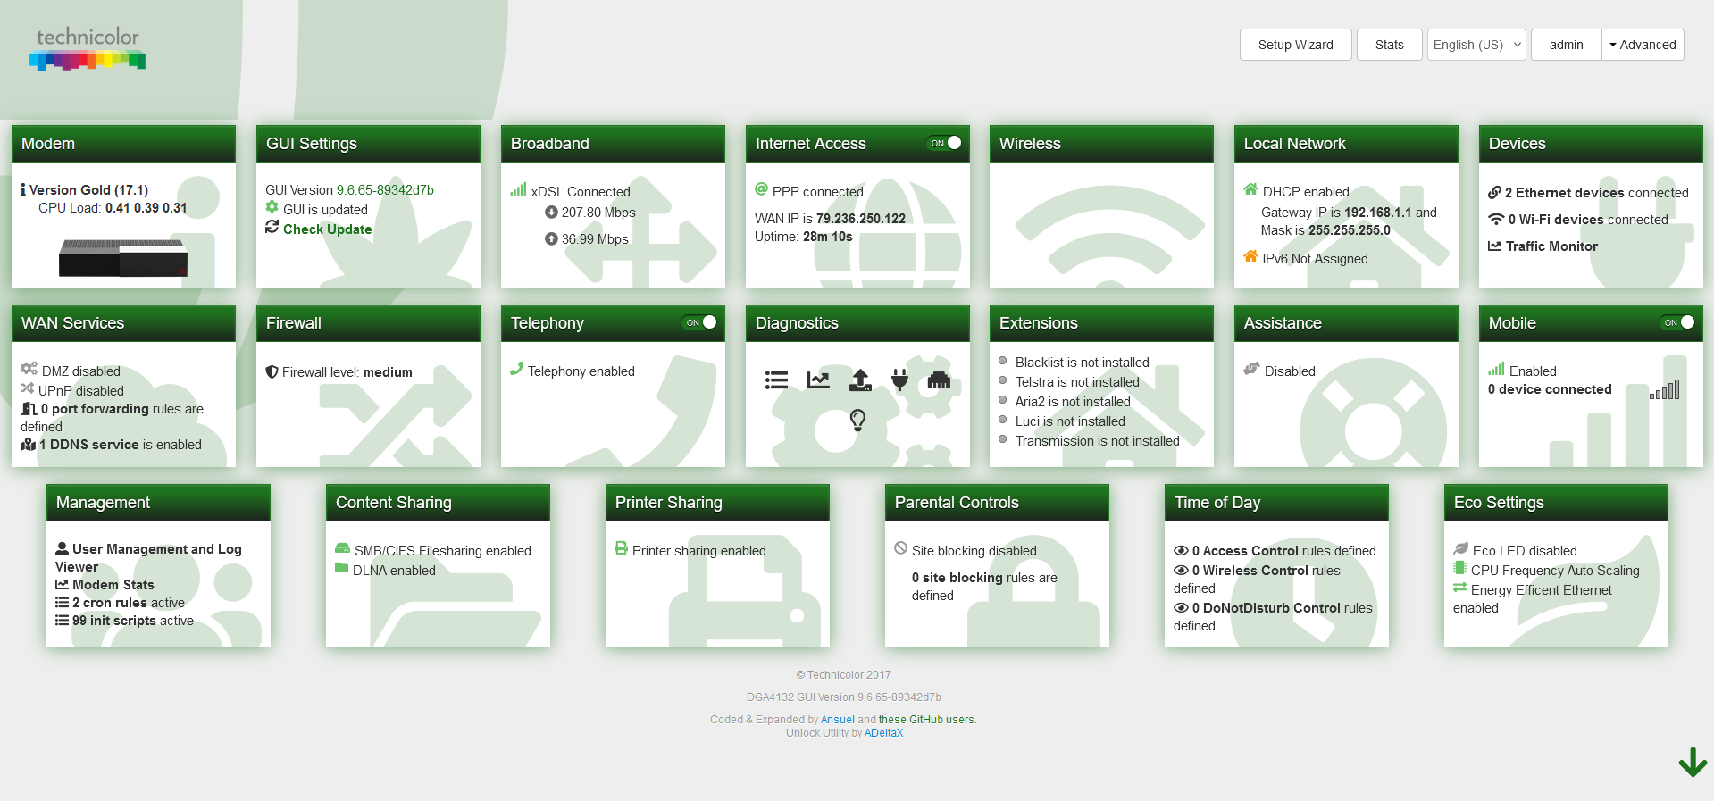The image size is (1714, 801).
Task: Click the upload icon in Diagnostics
Action: click(x=859, y=380)
